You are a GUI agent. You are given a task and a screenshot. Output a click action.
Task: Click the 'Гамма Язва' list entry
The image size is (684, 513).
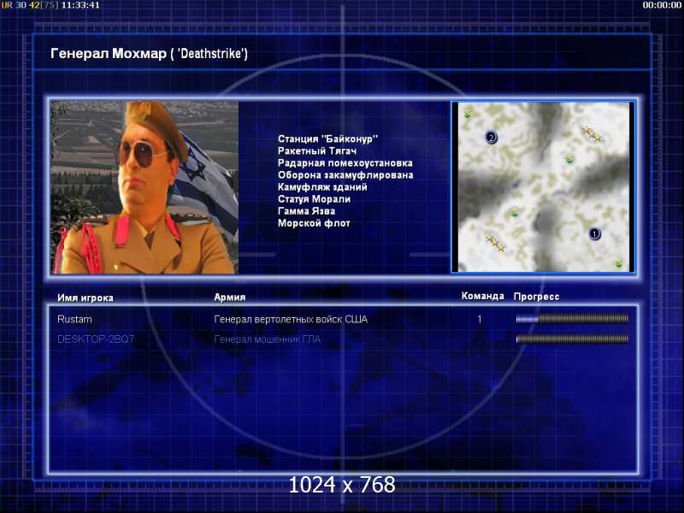point(306,211)
